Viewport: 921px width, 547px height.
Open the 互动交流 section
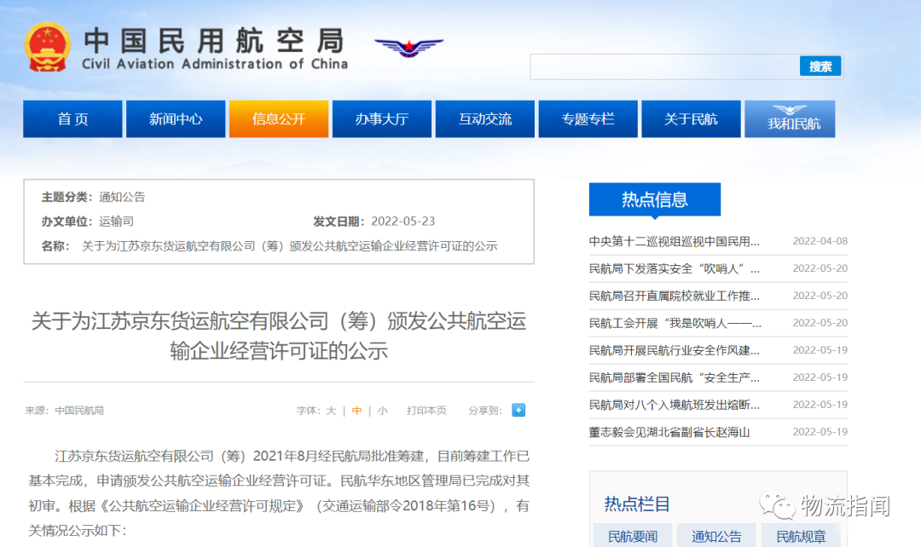click(484, 118)
